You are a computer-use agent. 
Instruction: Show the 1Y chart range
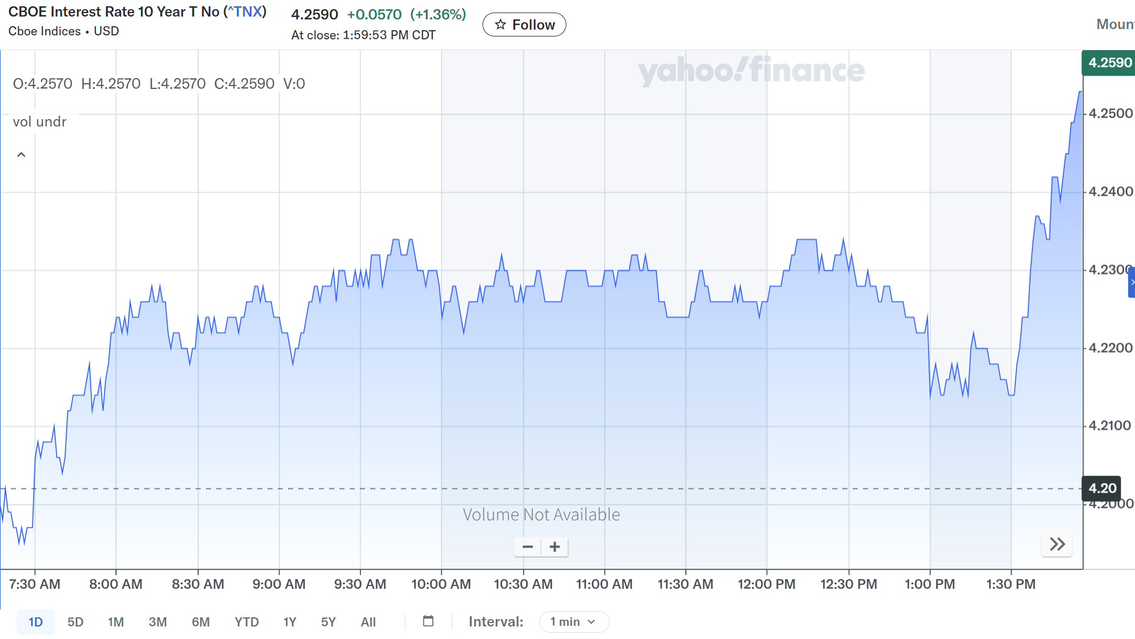(x=290, y=622)
